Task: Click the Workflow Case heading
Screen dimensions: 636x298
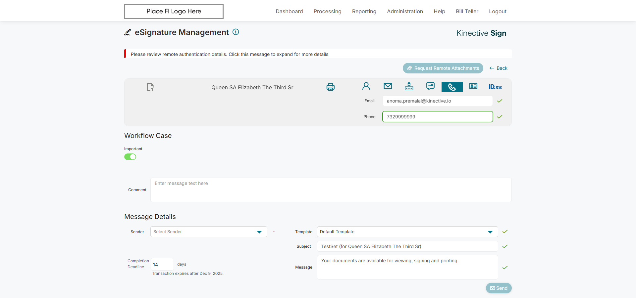Action: [x=148, y=136]
